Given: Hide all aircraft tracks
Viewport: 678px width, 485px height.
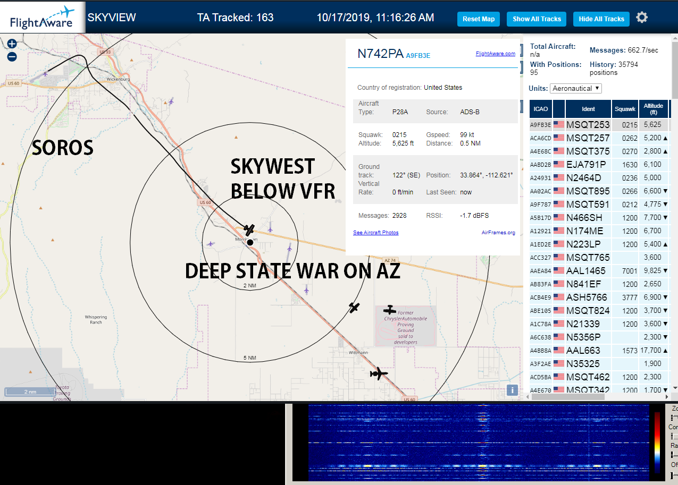Looking at the screenshot, I should [601, 19].
